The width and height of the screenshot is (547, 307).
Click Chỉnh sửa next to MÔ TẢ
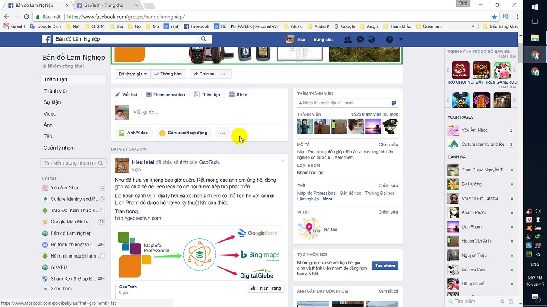pyautogui.click(x=388, y=145)
